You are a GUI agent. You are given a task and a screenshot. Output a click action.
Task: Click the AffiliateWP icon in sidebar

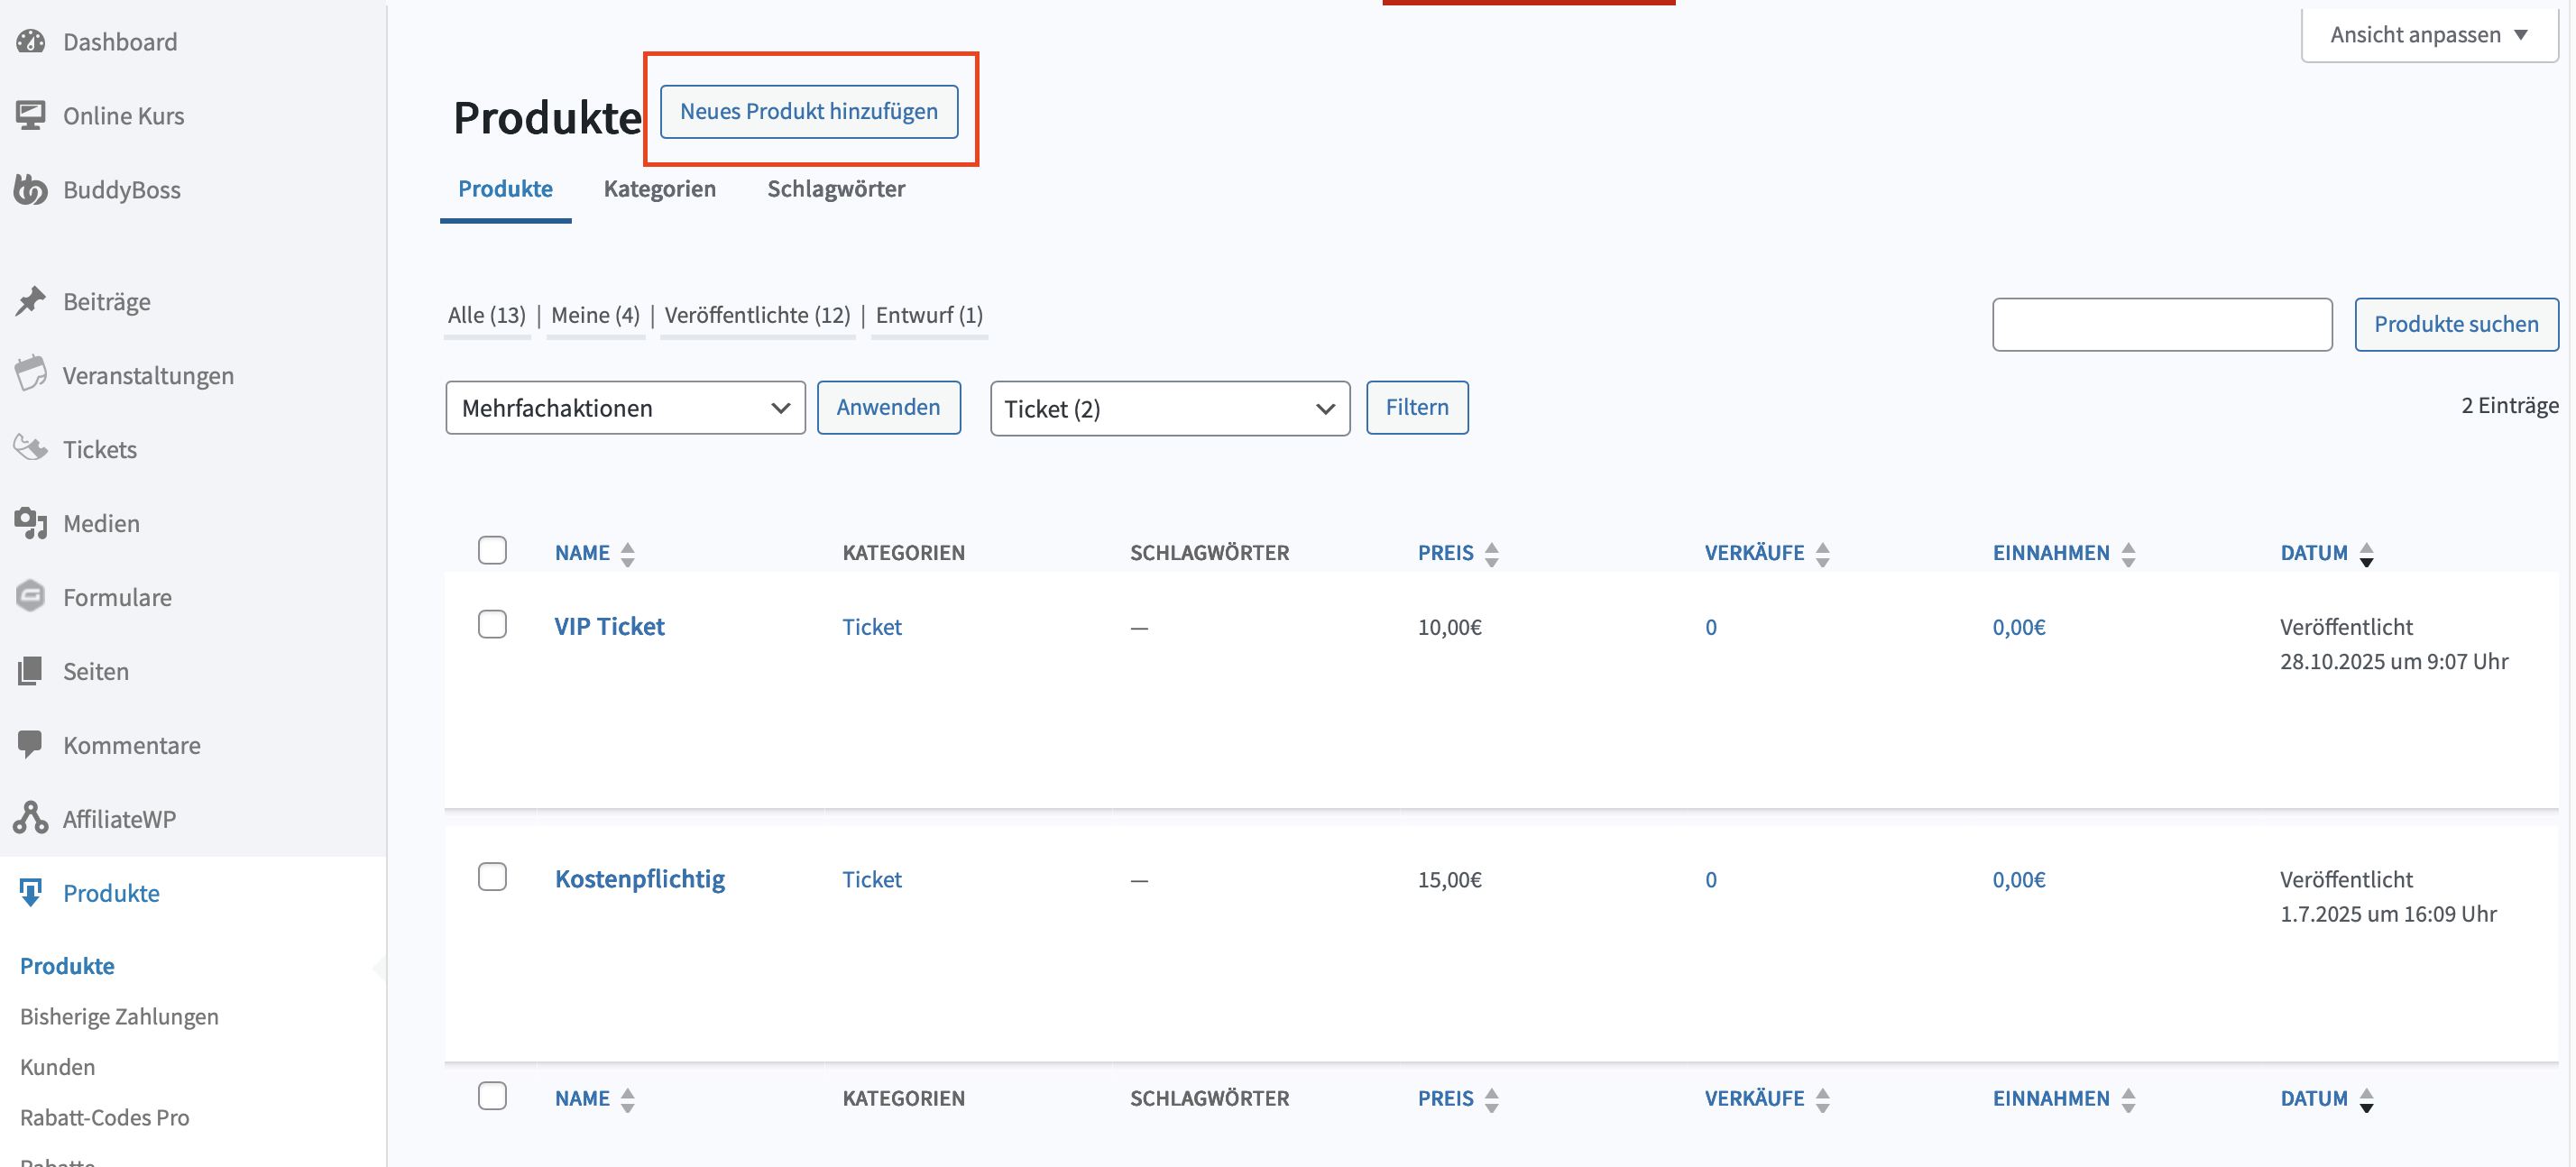pyautogui.click(x=31, y=818)
